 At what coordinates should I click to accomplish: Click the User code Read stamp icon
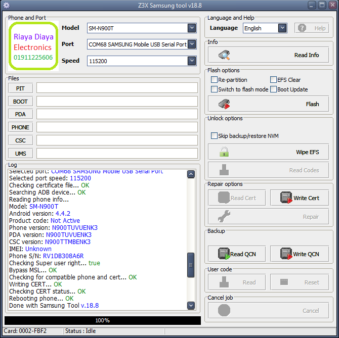[x=224, y=282]
